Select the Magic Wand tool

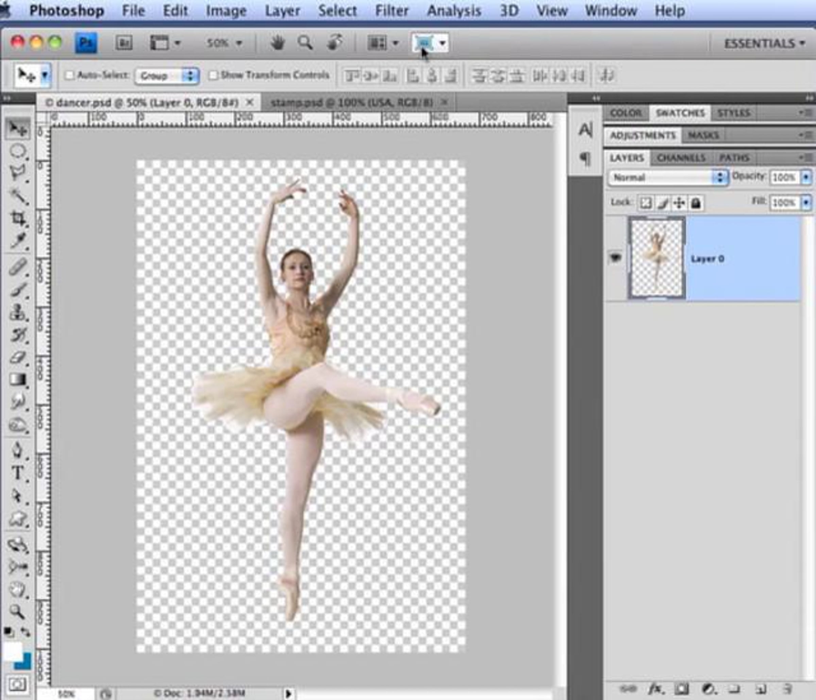(18, 195)
